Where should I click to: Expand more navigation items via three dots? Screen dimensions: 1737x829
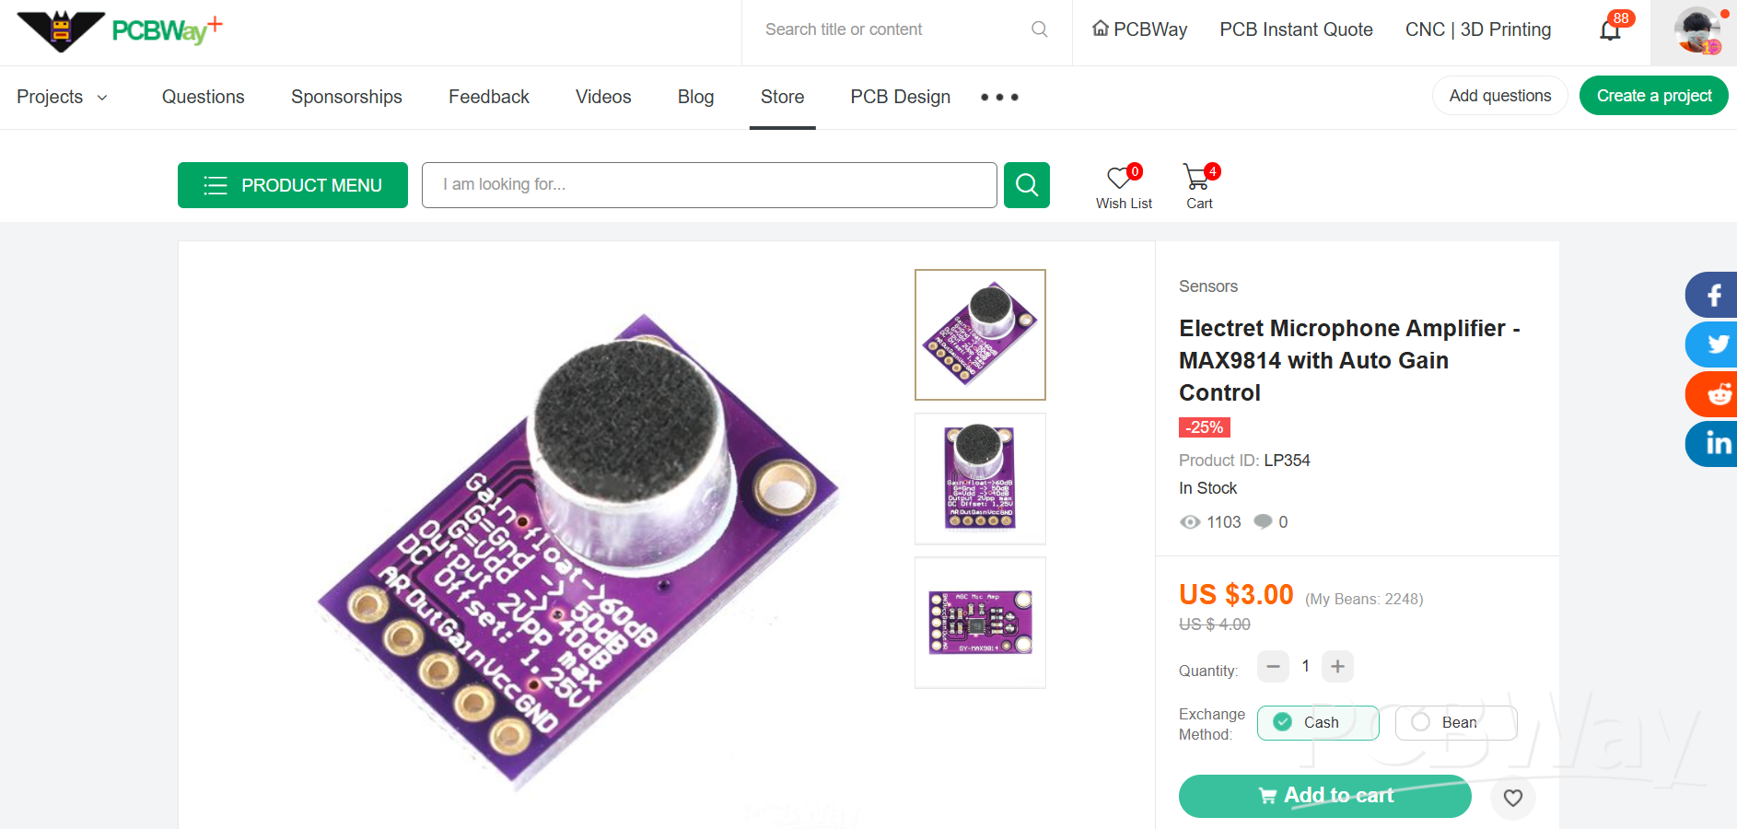pyautogui.click(x=999, y=97)
